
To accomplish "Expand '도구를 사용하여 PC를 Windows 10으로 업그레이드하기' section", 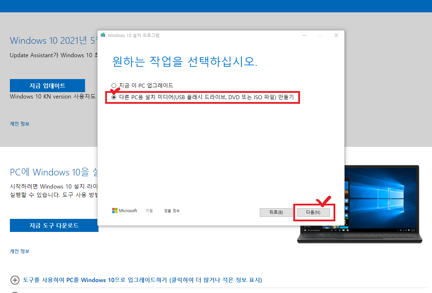I will click(136, 280).
